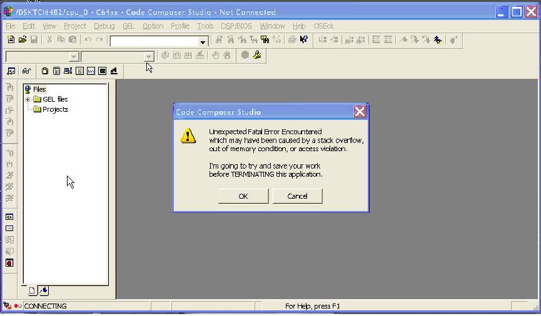
Task: Click the Copy icon in toolbar
Action: click(x=61, y=39)
